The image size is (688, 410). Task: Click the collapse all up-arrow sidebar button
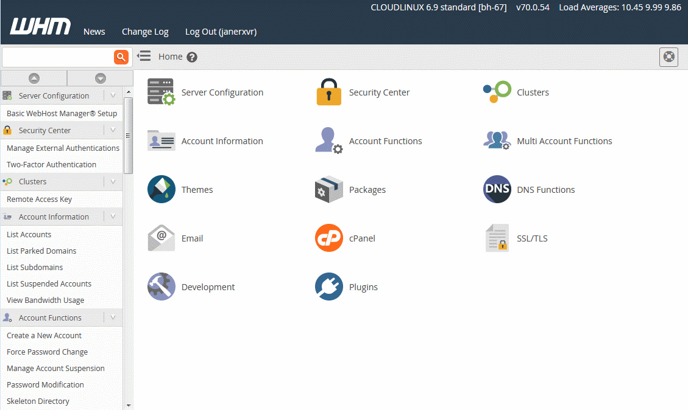pos(34,78)
